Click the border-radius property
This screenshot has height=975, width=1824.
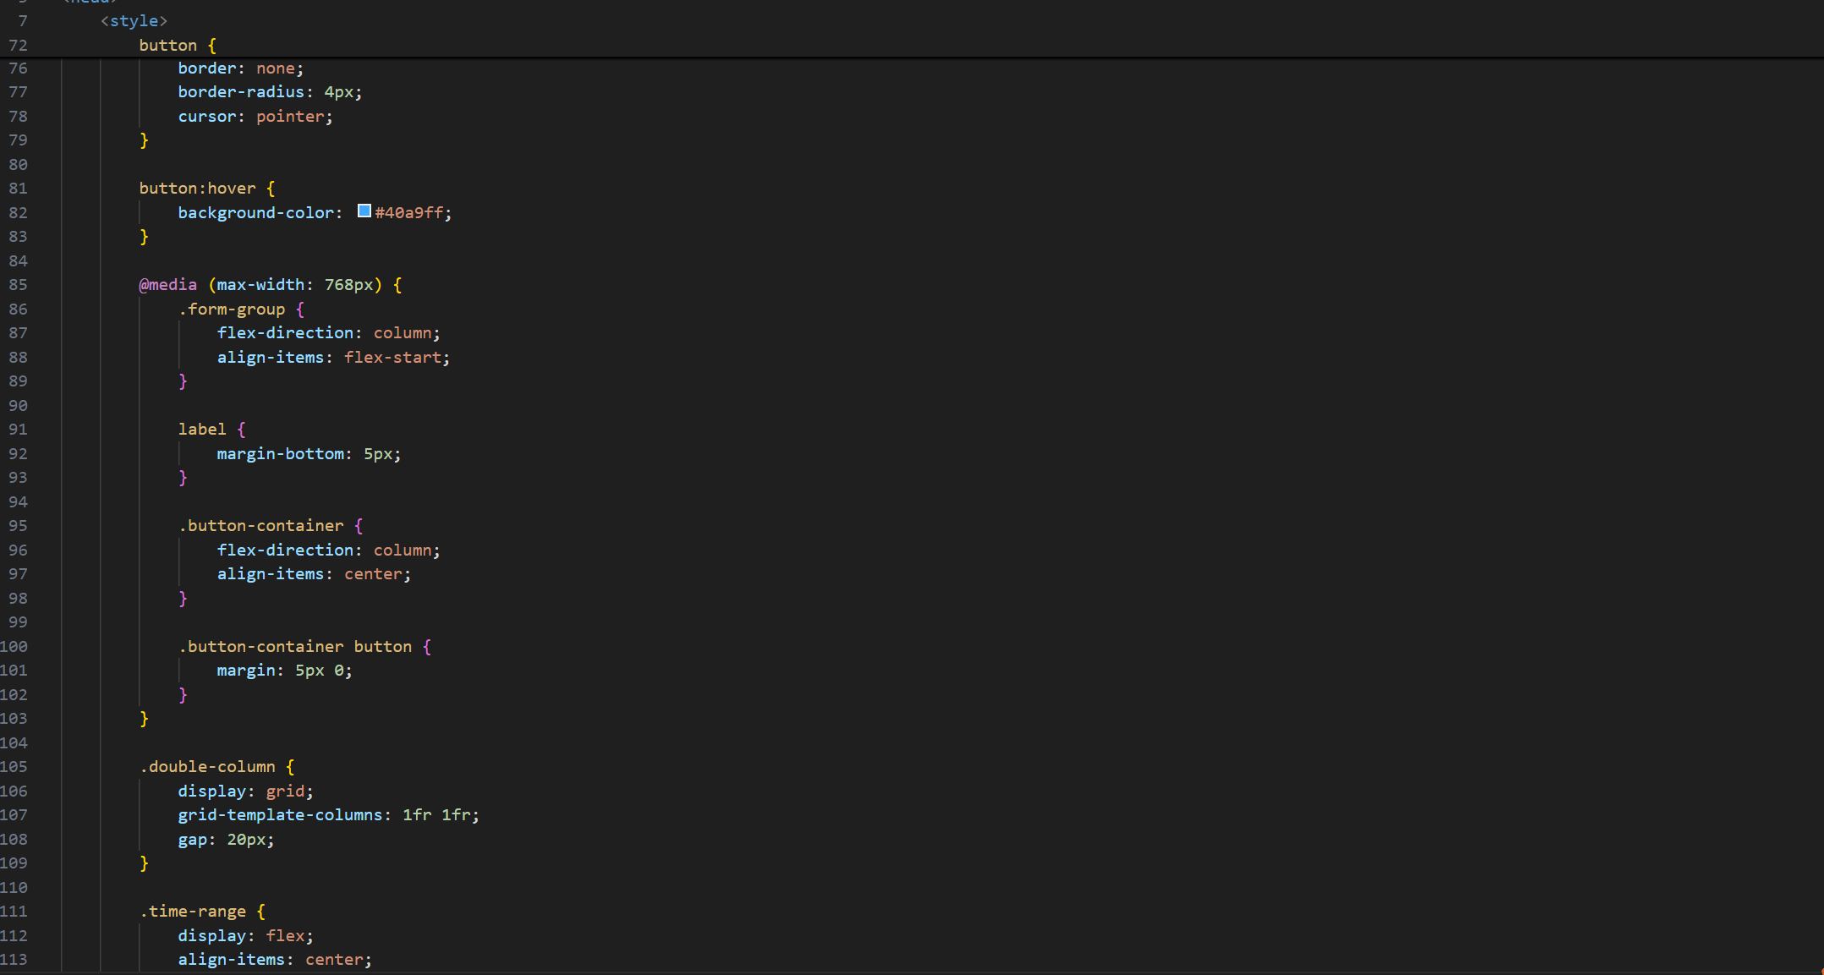(x=240, y=92)
